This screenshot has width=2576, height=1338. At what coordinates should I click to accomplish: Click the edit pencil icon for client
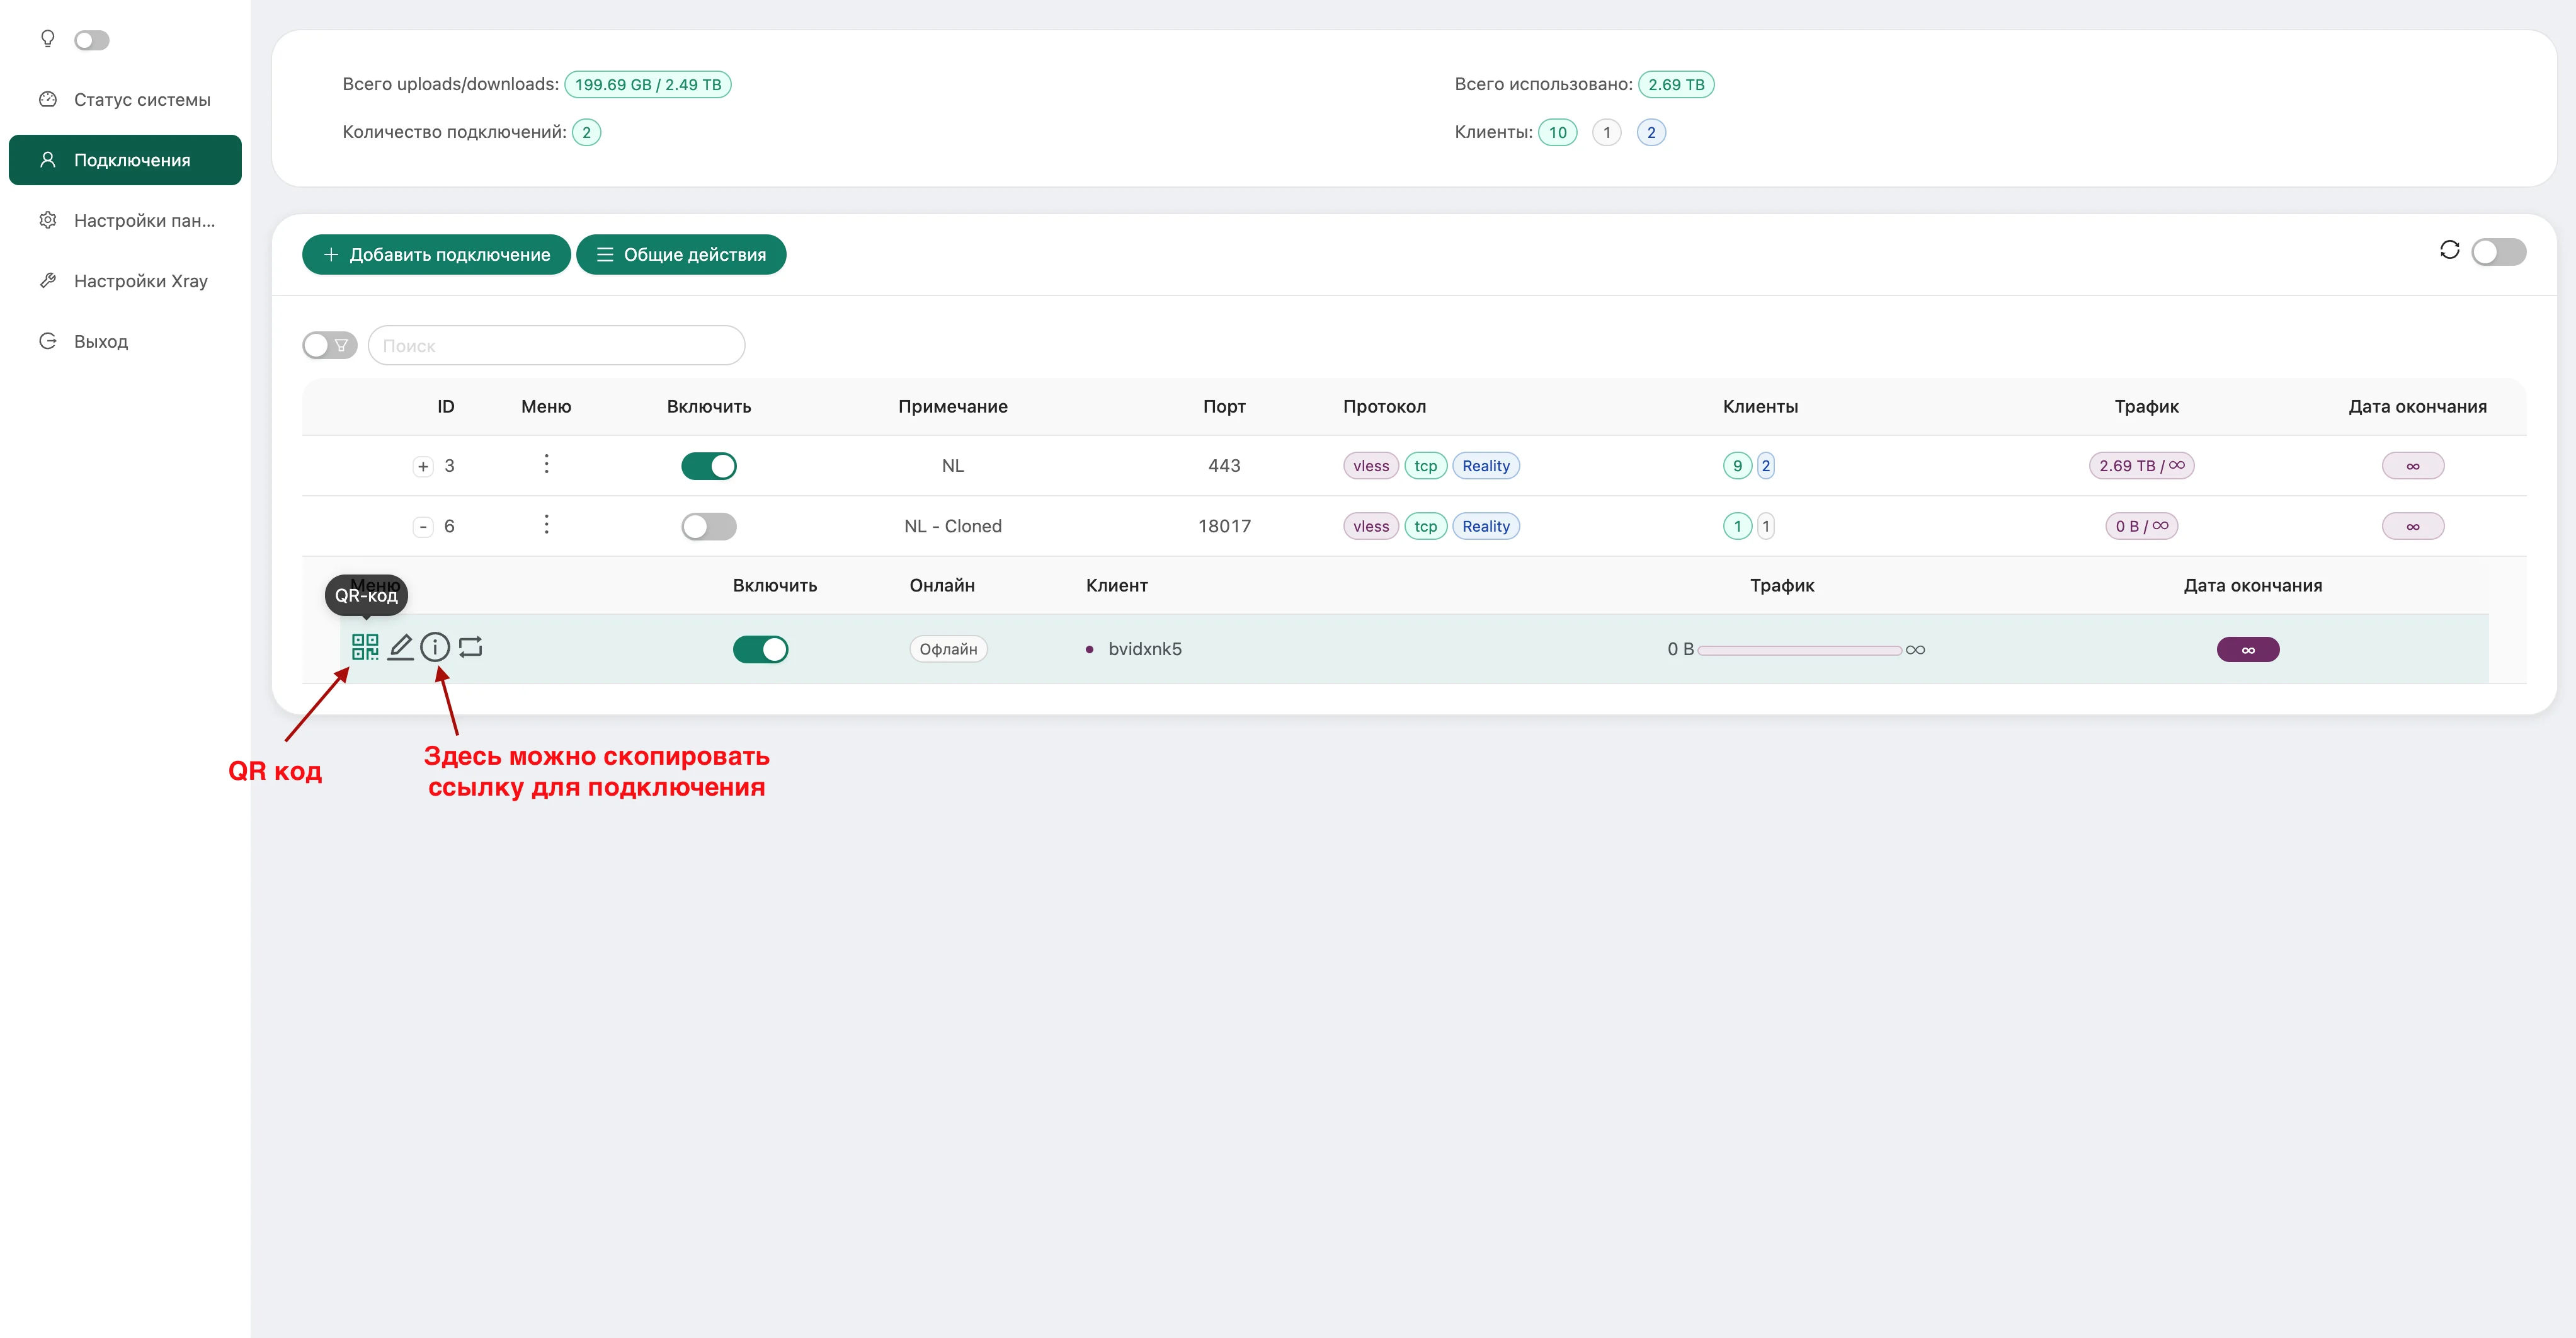pyautogui.click(x=400, y=647)
